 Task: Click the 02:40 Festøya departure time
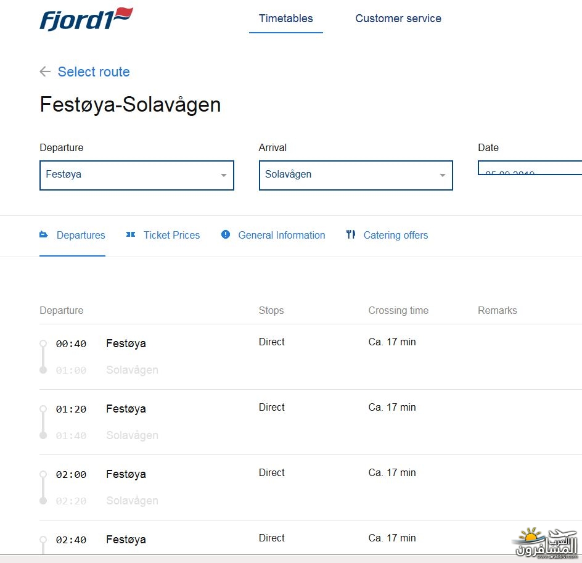click(71, 540)
